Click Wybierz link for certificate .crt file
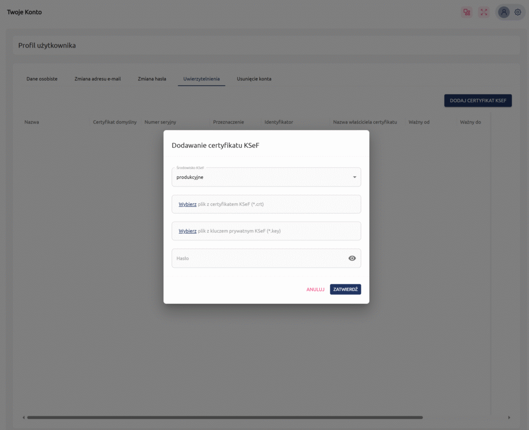This screenshot has width=529, height=430. coord(188,204)
